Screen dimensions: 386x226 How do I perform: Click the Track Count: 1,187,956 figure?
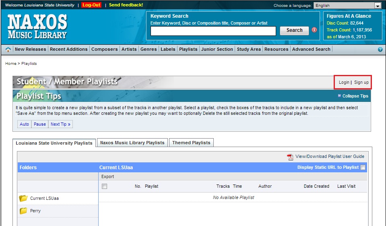coord(349,30)
